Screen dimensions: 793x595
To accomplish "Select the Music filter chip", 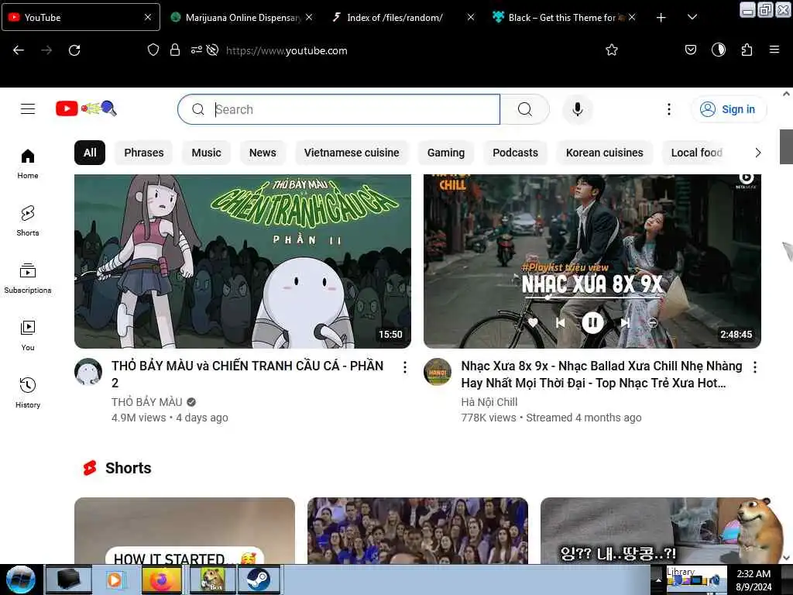I will pos(206,153).
